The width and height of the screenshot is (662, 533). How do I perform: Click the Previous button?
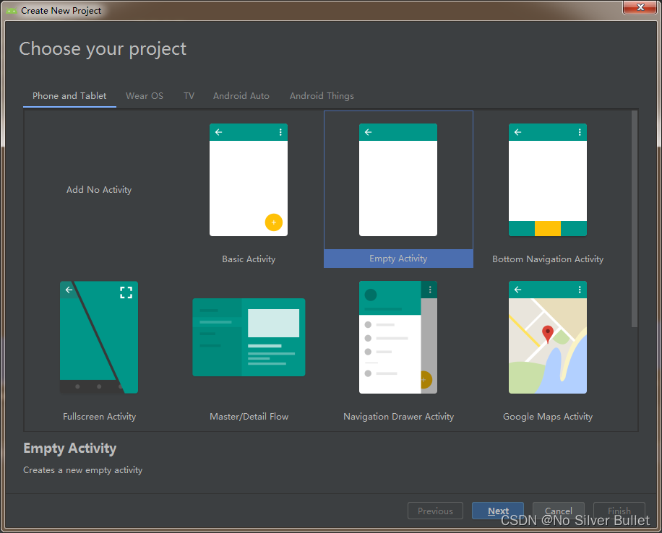click(x=435, y=511)
